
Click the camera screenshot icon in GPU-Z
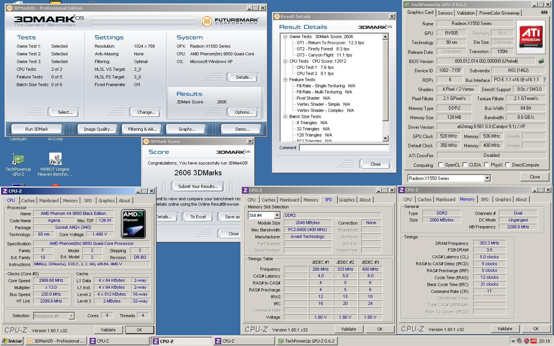tap(544, 12)
